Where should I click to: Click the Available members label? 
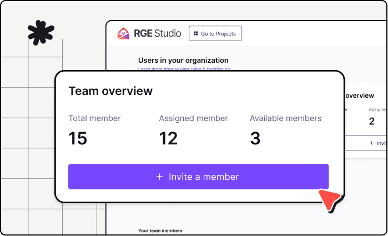tap(285, 118)
